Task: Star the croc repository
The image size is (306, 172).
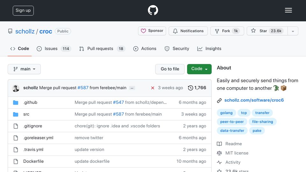Action: click(267, 31)
